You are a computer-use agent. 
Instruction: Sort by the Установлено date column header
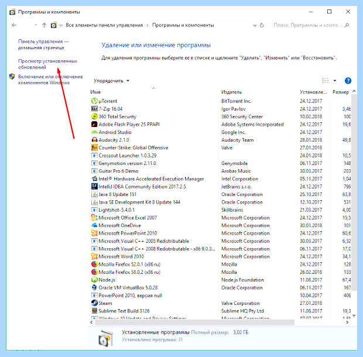tap(313, 92)
